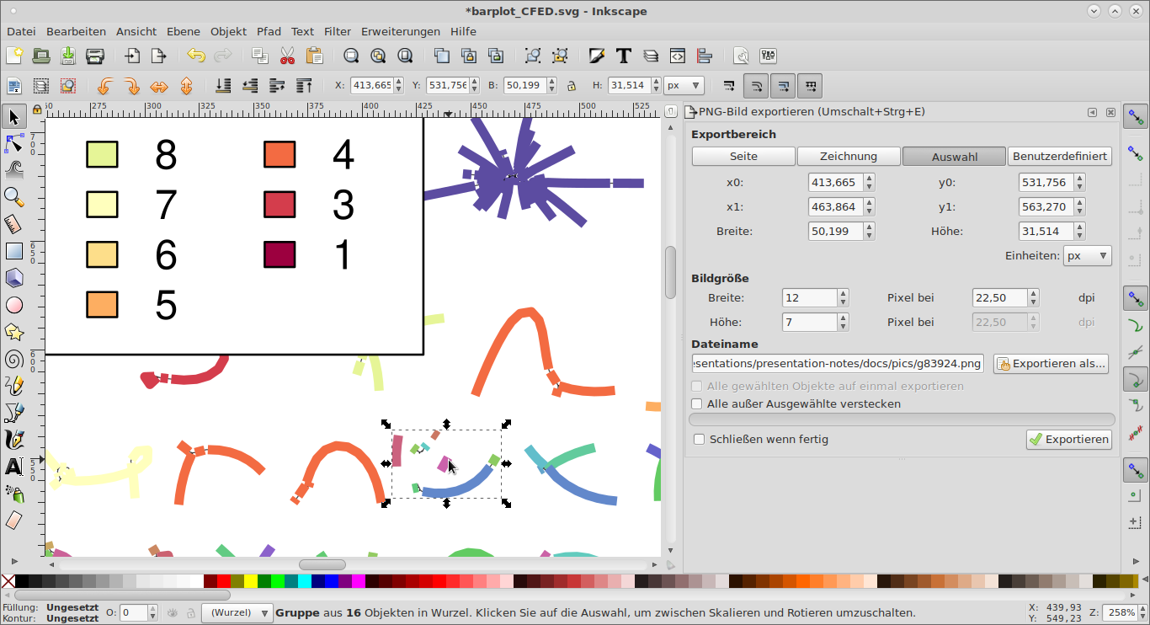Click the 'Exportieren' button
Viewport: 1150px width, 625px height.
coord(1069,440)
